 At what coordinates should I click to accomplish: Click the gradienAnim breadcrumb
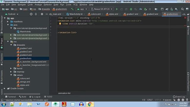60,9
